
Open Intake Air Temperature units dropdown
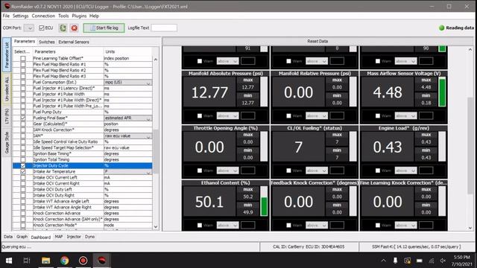click(128, 172)
